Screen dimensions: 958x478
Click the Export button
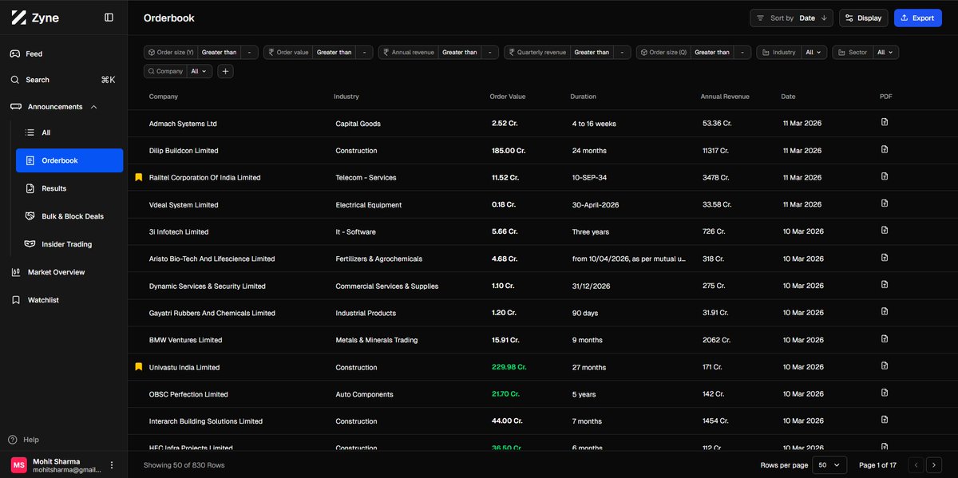pyautogui.click(x=917, y=18)
